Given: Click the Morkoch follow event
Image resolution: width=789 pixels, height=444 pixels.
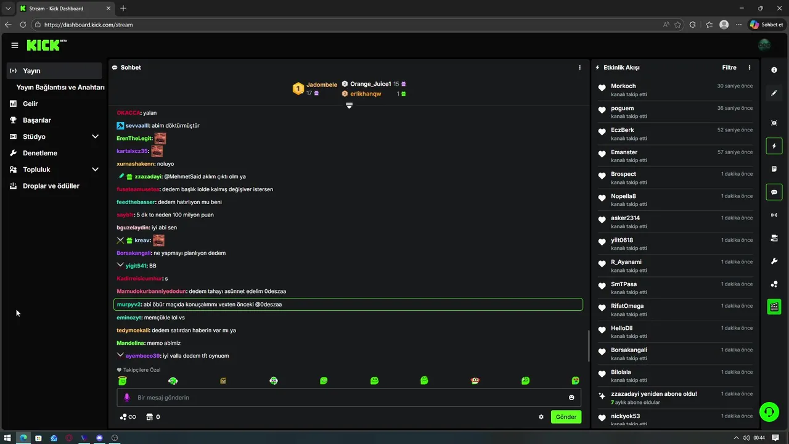Looking at the screenshot, I should (675, 90).
